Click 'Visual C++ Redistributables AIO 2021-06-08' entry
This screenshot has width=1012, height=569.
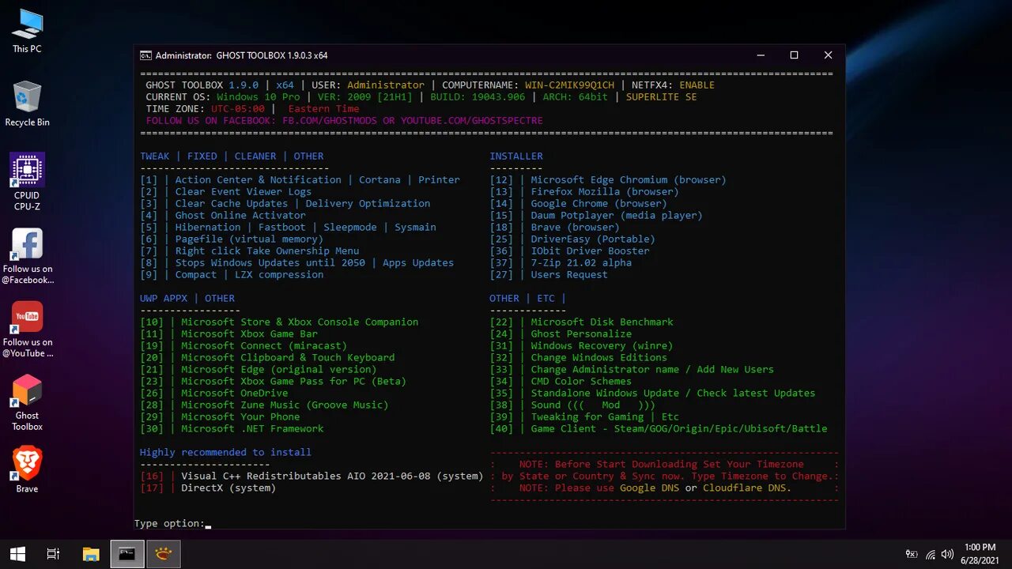pyautogui.click(x=312, y=476)
